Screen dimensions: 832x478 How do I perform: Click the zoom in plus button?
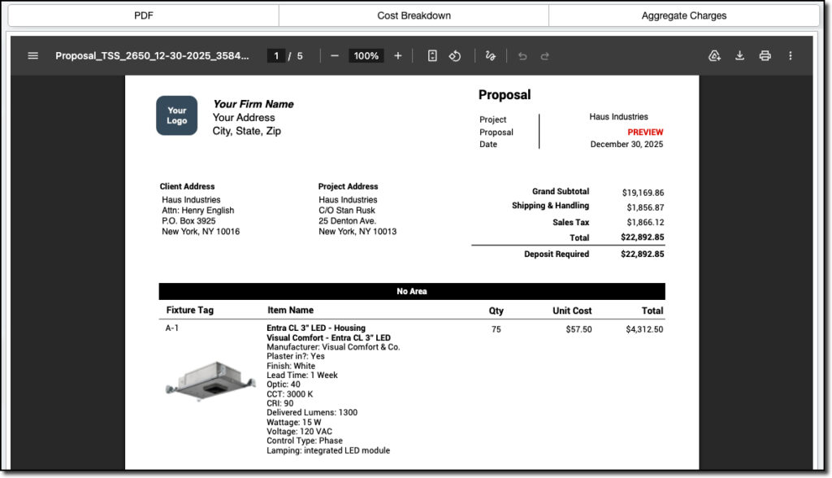point(397,56)
